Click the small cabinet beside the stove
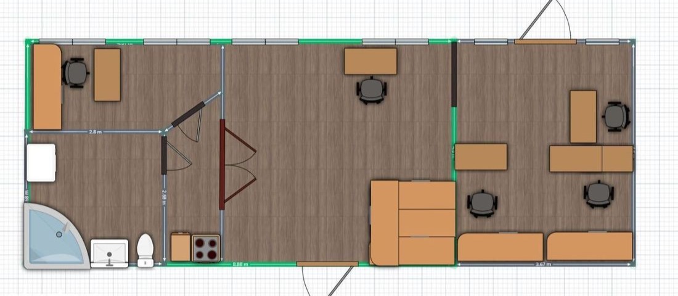The width and height of the screenshot is (678, 296). [x=180, y=247]
